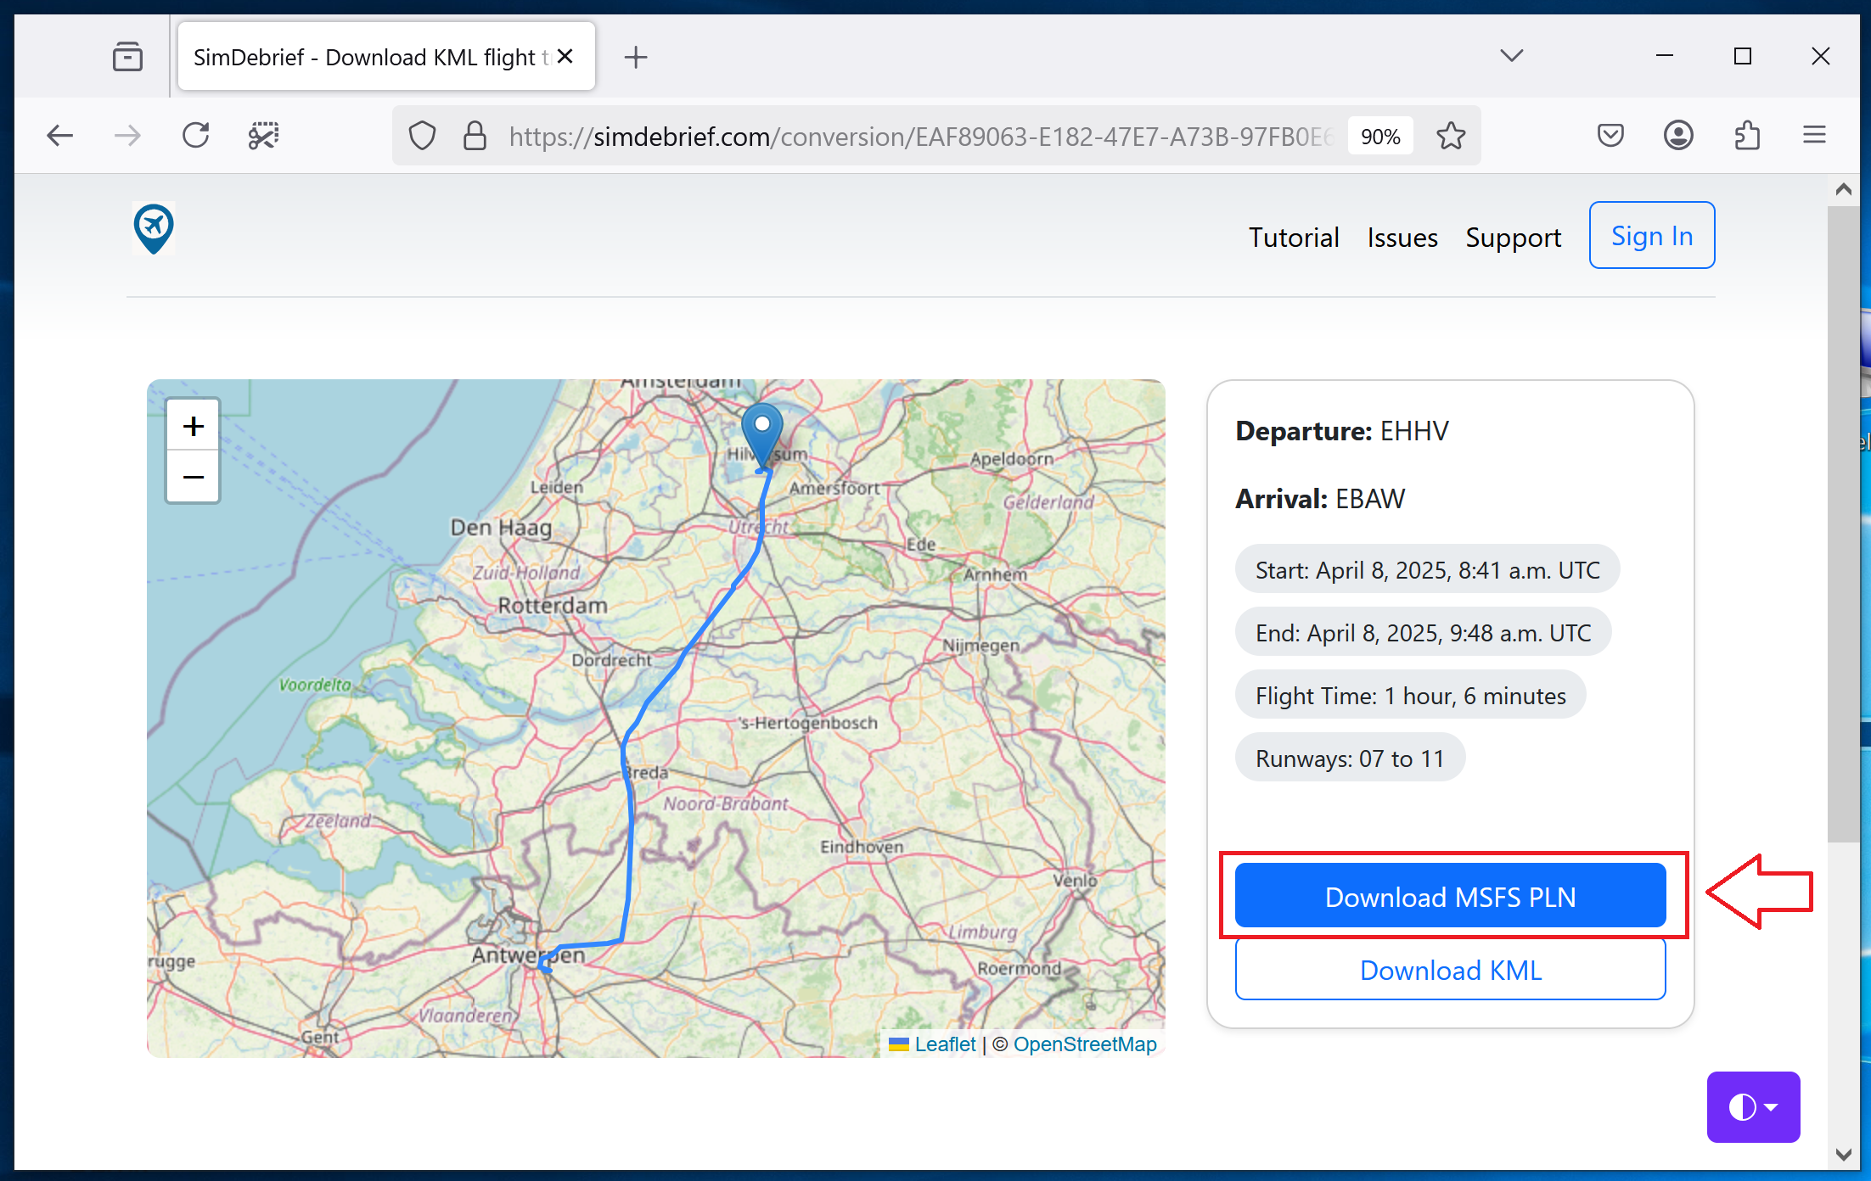This screenshot has width=1871, height=1181.
Task: Click the Eindhoven label on map
Action: pos(862,847)
